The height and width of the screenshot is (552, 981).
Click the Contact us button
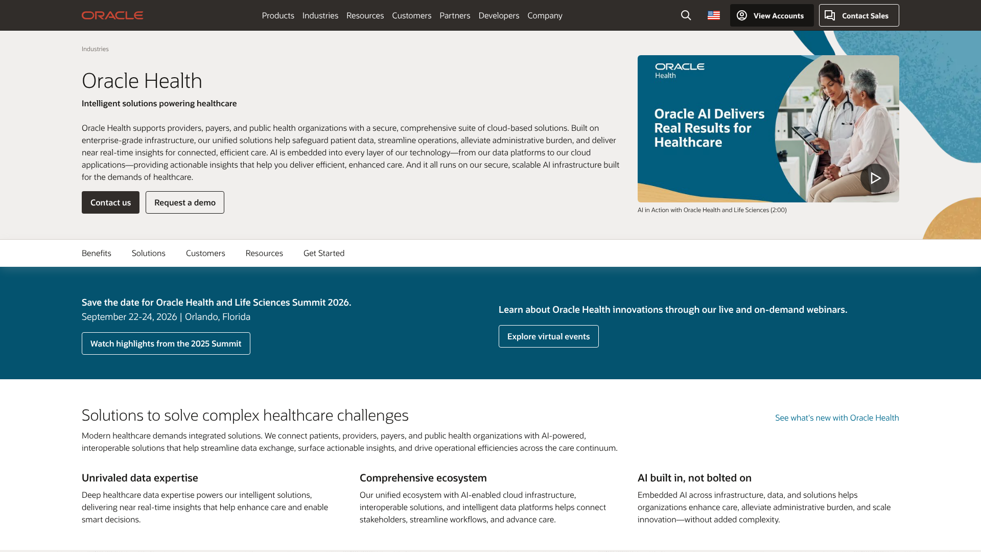(x=110, y=202)
